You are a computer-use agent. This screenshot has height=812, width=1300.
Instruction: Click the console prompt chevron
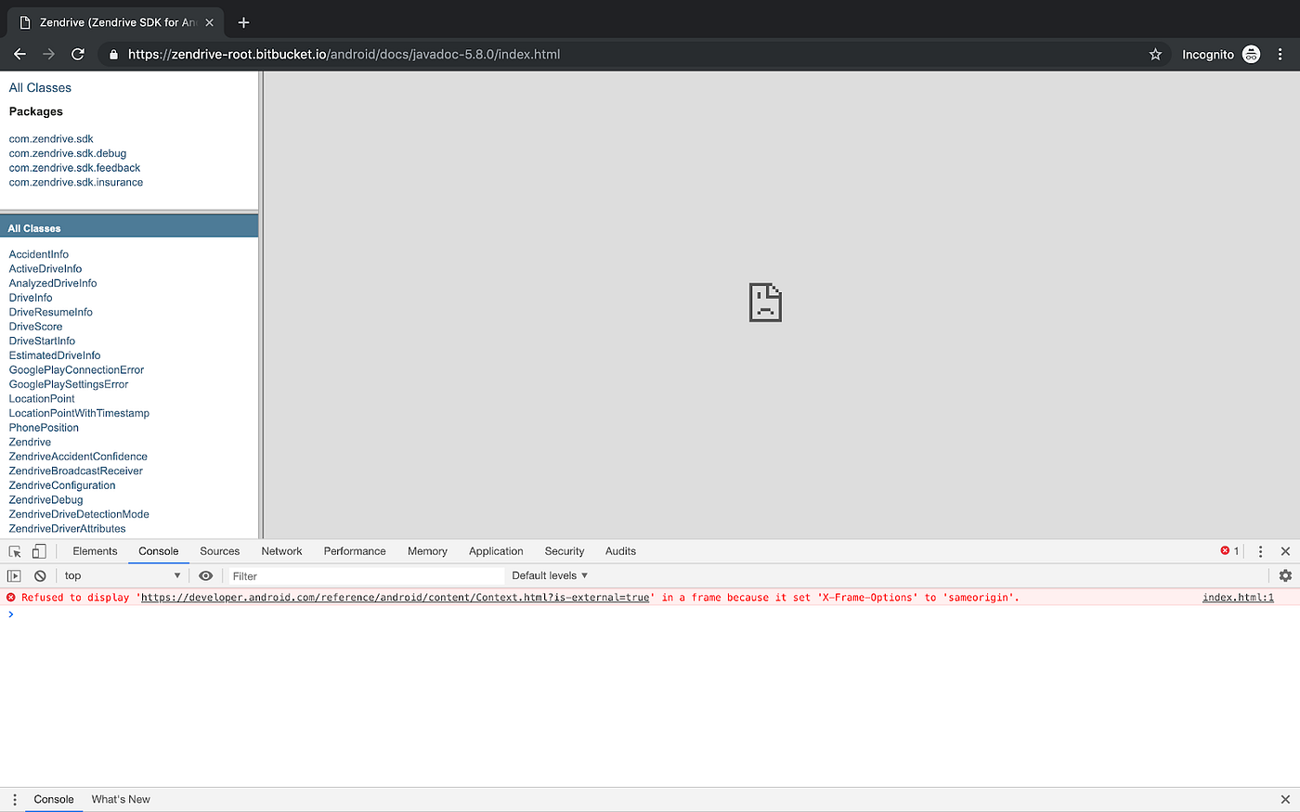point(11,614)
